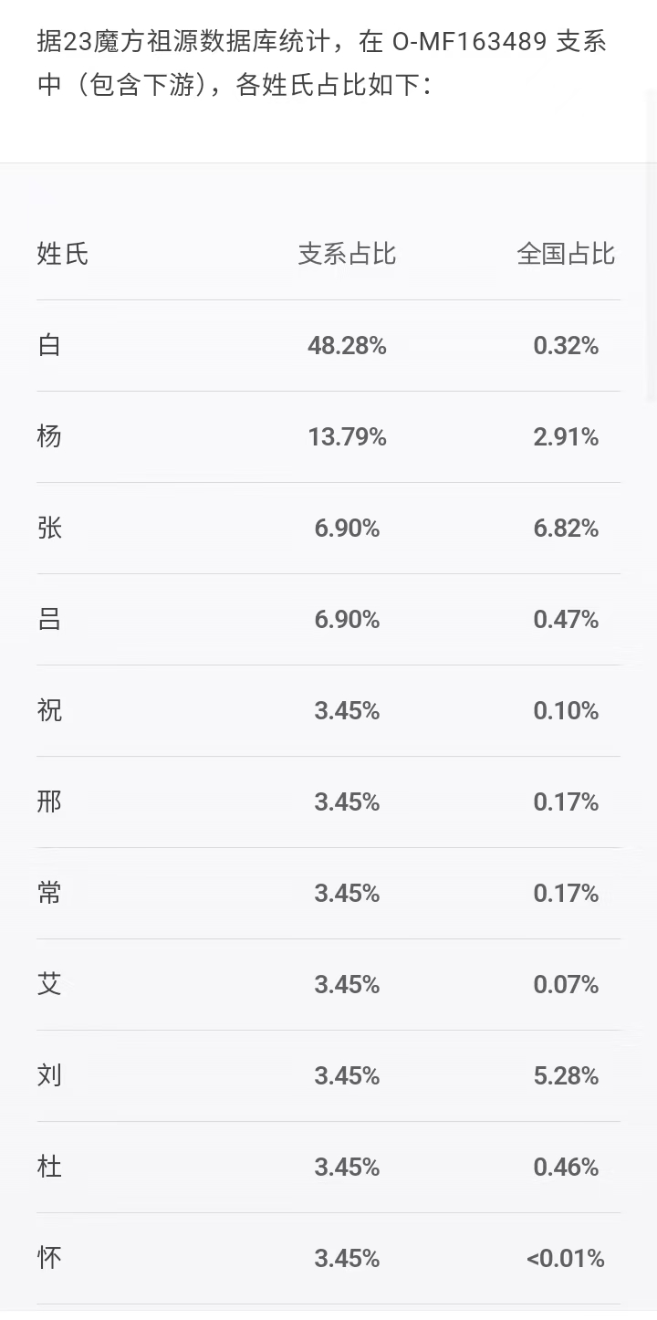Click the 13.79% branch share value

(x=347, y=437)
